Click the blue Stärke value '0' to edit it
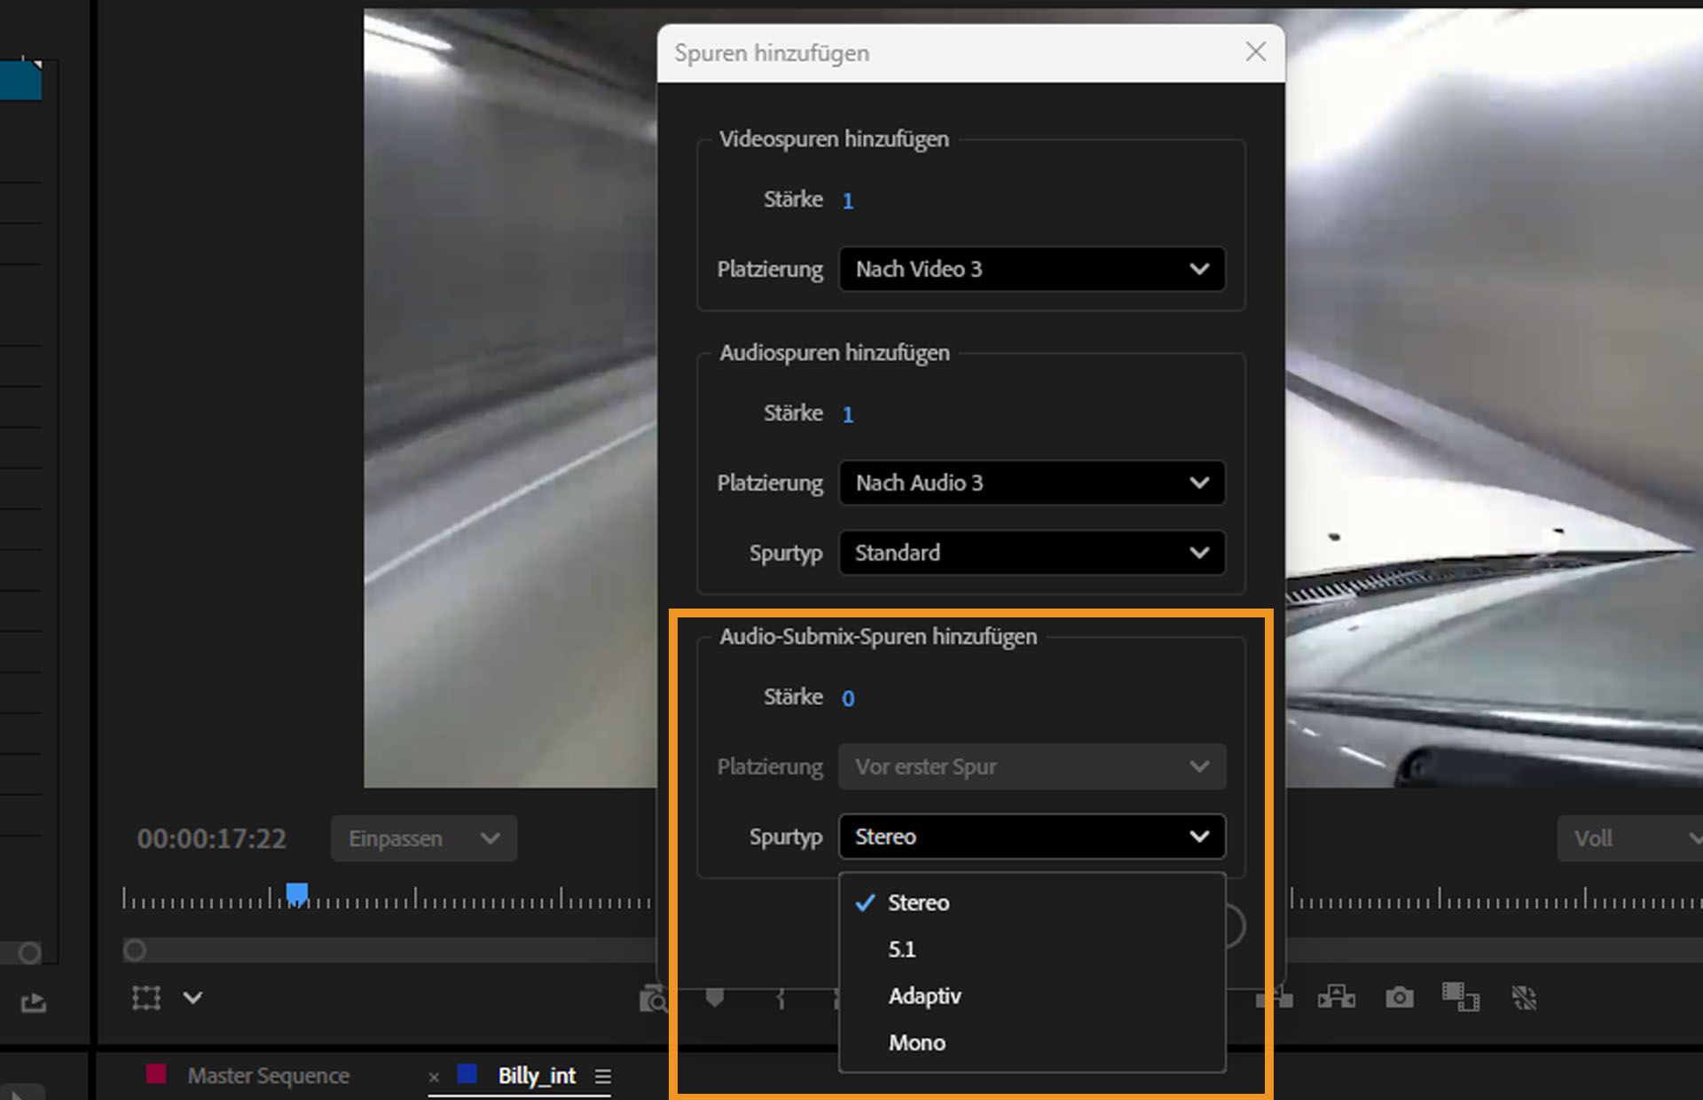 [848, 698]
